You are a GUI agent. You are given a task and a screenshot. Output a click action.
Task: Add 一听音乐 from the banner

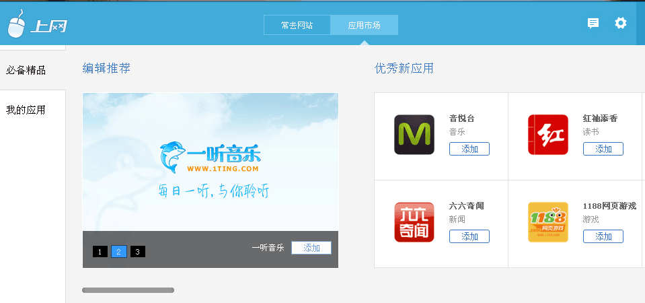pyautogui.click(x=311, y=248)
